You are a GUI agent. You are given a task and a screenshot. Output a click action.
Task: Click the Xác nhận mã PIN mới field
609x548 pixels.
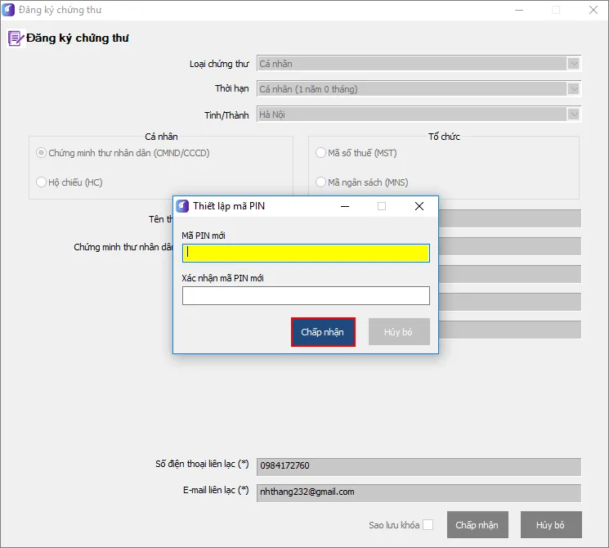point(306,295)
